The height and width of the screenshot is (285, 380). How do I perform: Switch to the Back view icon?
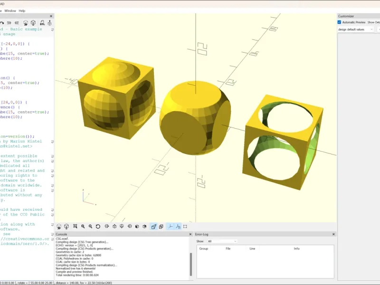[x=144, y=227]
